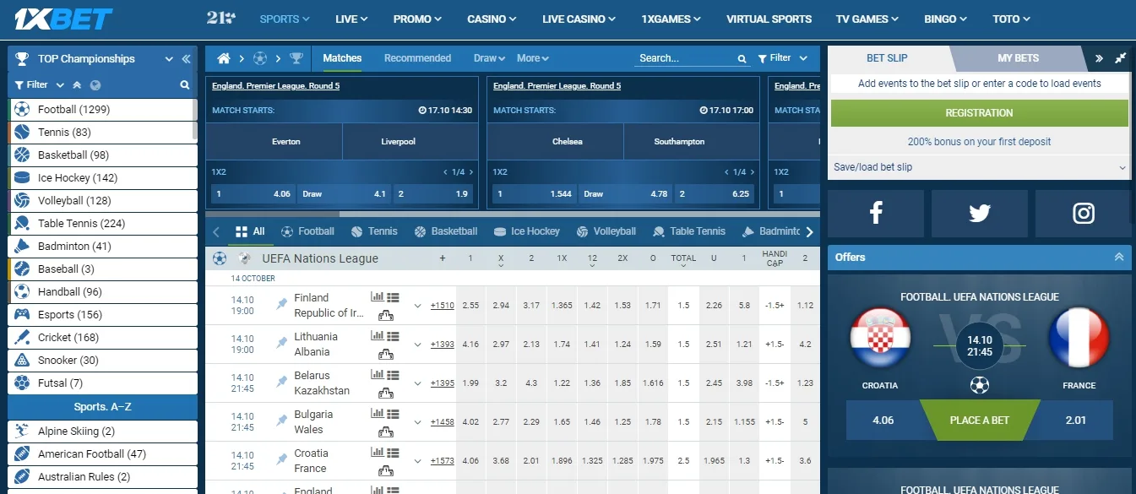Open the Draw dropdown
Viewport: 1136px width, 494px height.
point(489,58)
